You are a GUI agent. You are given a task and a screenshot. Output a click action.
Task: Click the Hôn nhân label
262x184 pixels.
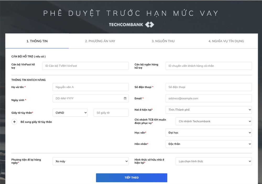point(141,144)
